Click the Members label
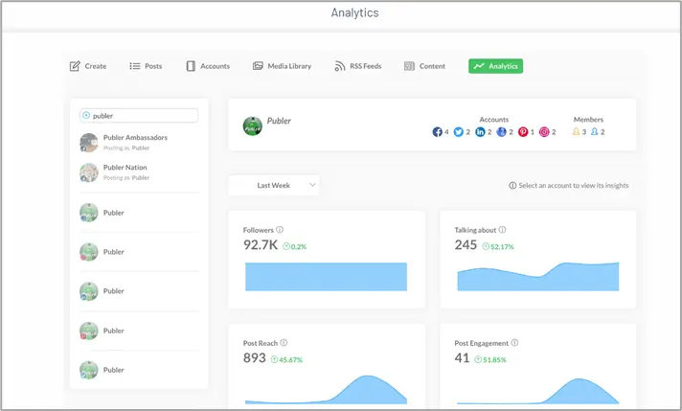Viewport: 682px width, 411px height. [588, 119]
